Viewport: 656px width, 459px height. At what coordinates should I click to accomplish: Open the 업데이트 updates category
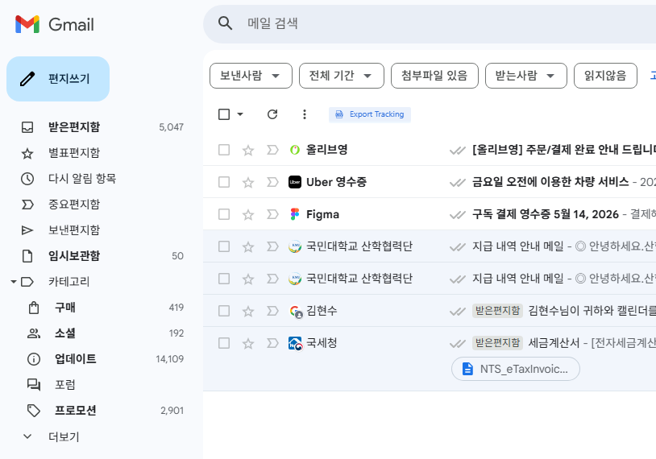pyautogui.click(x=75, y=359)
